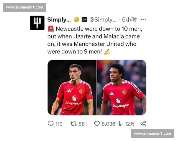Open the Simply... display name profile
This screenshot has width=177, height=141.
[59, 20]
